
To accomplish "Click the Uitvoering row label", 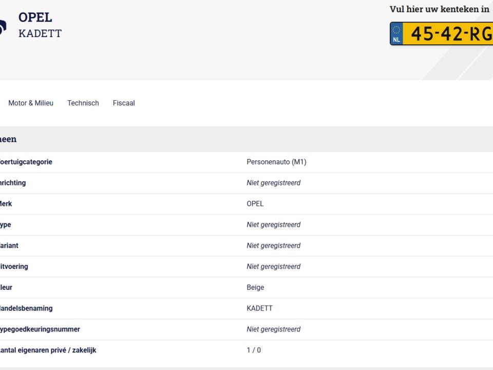I will coord(14,267).
